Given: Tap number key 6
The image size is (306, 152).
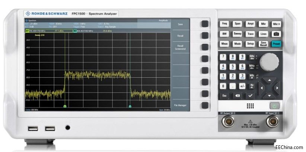Looking at the screenshot, I should coord(242,67).
